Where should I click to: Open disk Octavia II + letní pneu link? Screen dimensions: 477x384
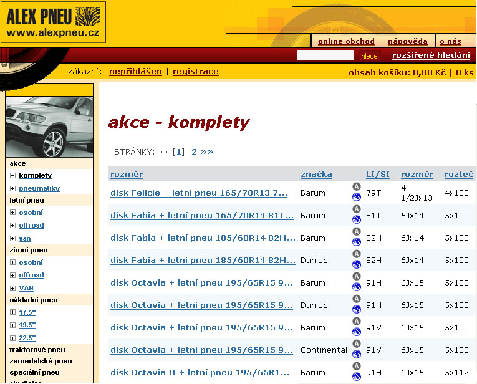(200, 372)
